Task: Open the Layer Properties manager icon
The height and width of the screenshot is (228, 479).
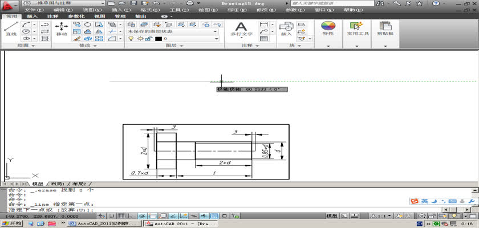Action: coord(131,25)
